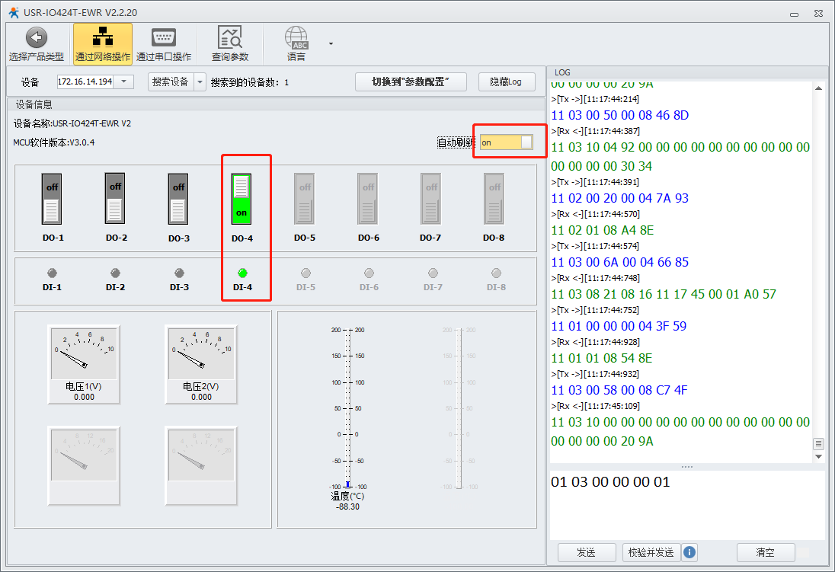Click the green DI-4 indicator LED
Screen dimensions: 835x572
point(242,273)
